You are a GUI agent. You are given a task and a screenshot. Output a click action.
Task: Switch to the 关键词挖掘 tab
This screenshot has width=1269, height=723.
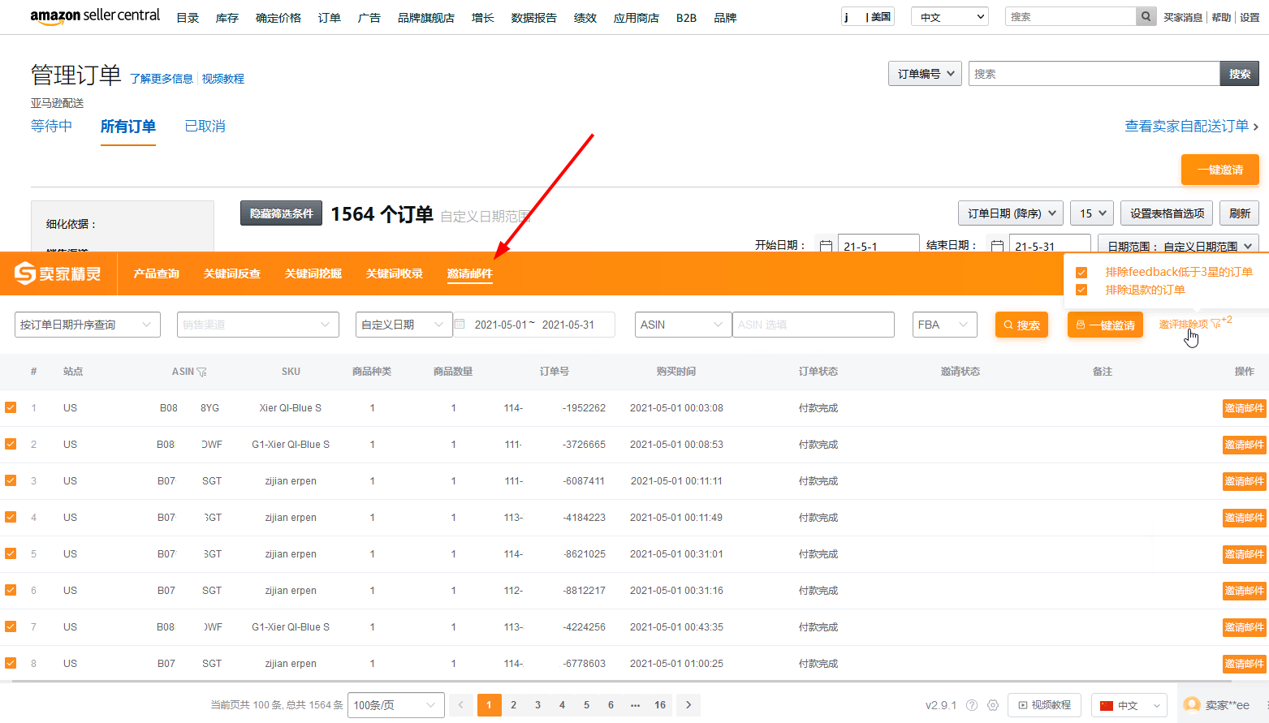tap(313, 273)
